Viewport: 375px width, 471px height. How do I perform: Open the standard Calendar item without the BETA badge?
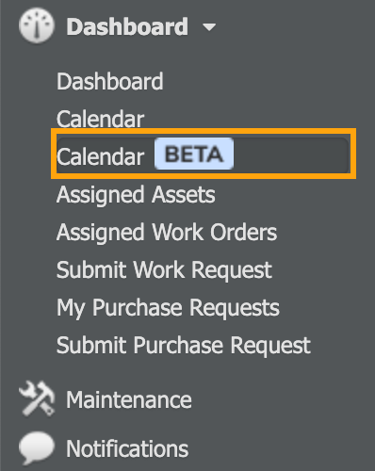(100, 119)
